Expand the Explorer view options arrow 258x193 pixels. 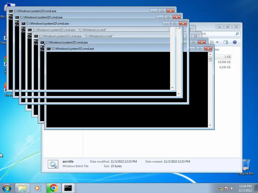coord(217,42)
